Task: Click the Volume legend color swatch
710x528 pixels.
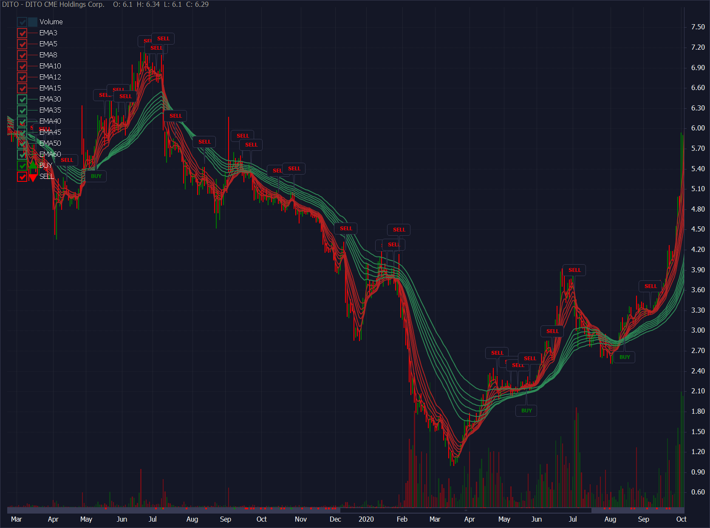Action: click(x=33, y=22)
